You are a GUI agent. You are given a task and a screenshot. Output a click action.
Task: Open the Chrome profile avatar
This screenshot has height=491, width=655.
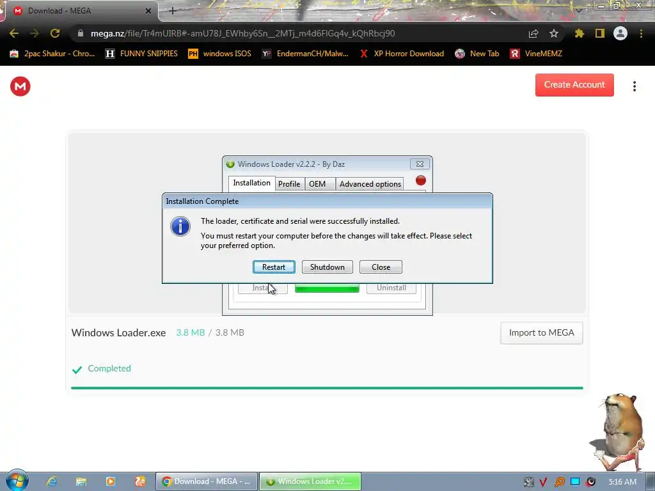(x=620, y=33)
